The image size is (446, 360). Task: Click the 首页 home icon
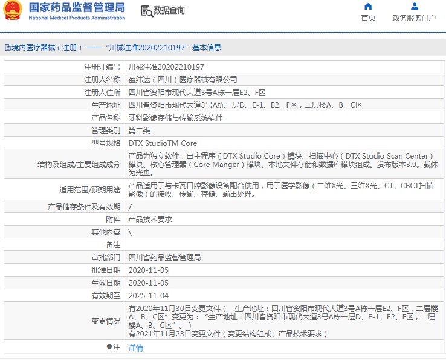coord(368,6)
